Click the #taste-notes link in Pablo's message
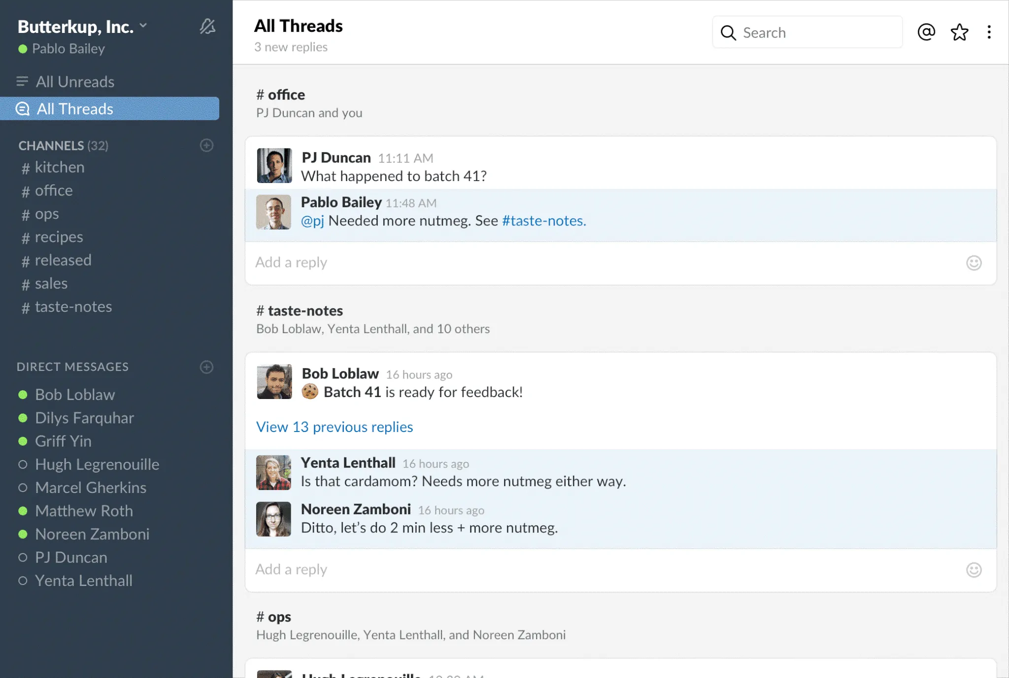The image size is (1009, 678). pyautogui.click(x=541, y=220)
